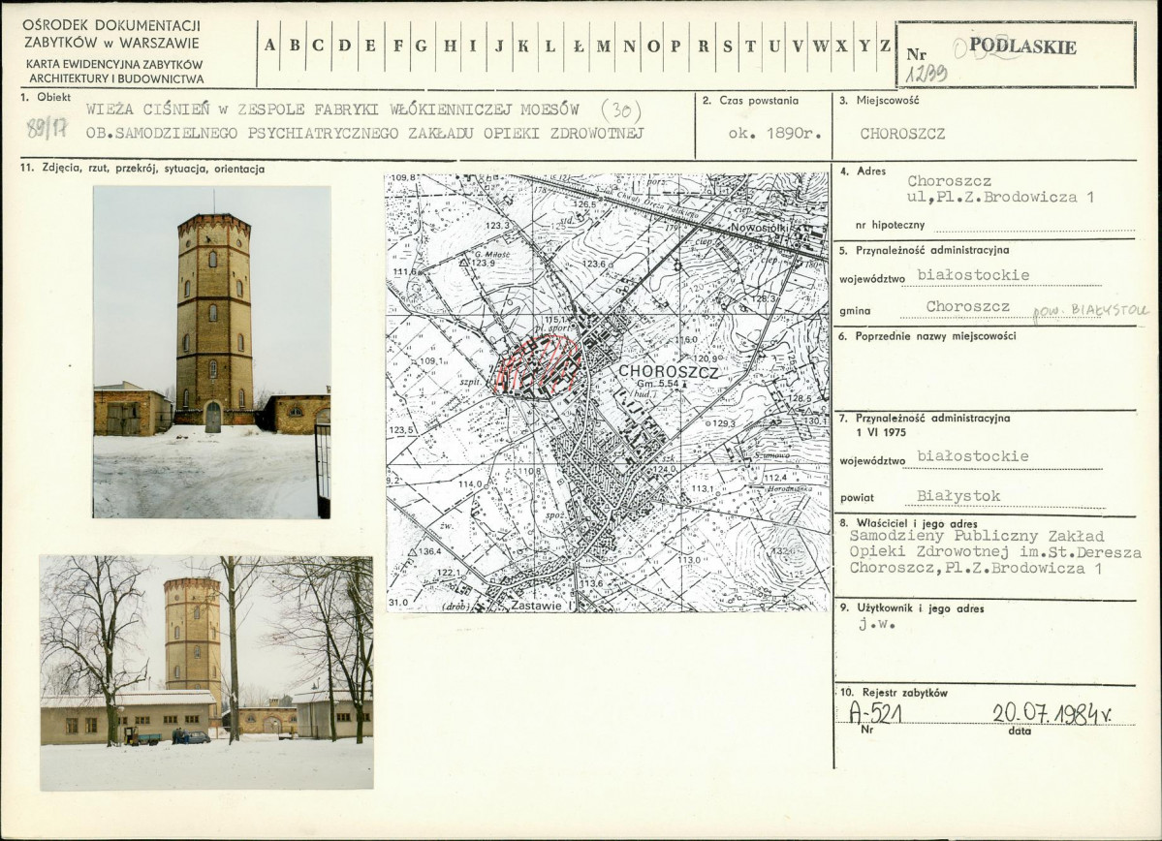Click the letter A index box
Screen dimensions: 1162x841
269,46
